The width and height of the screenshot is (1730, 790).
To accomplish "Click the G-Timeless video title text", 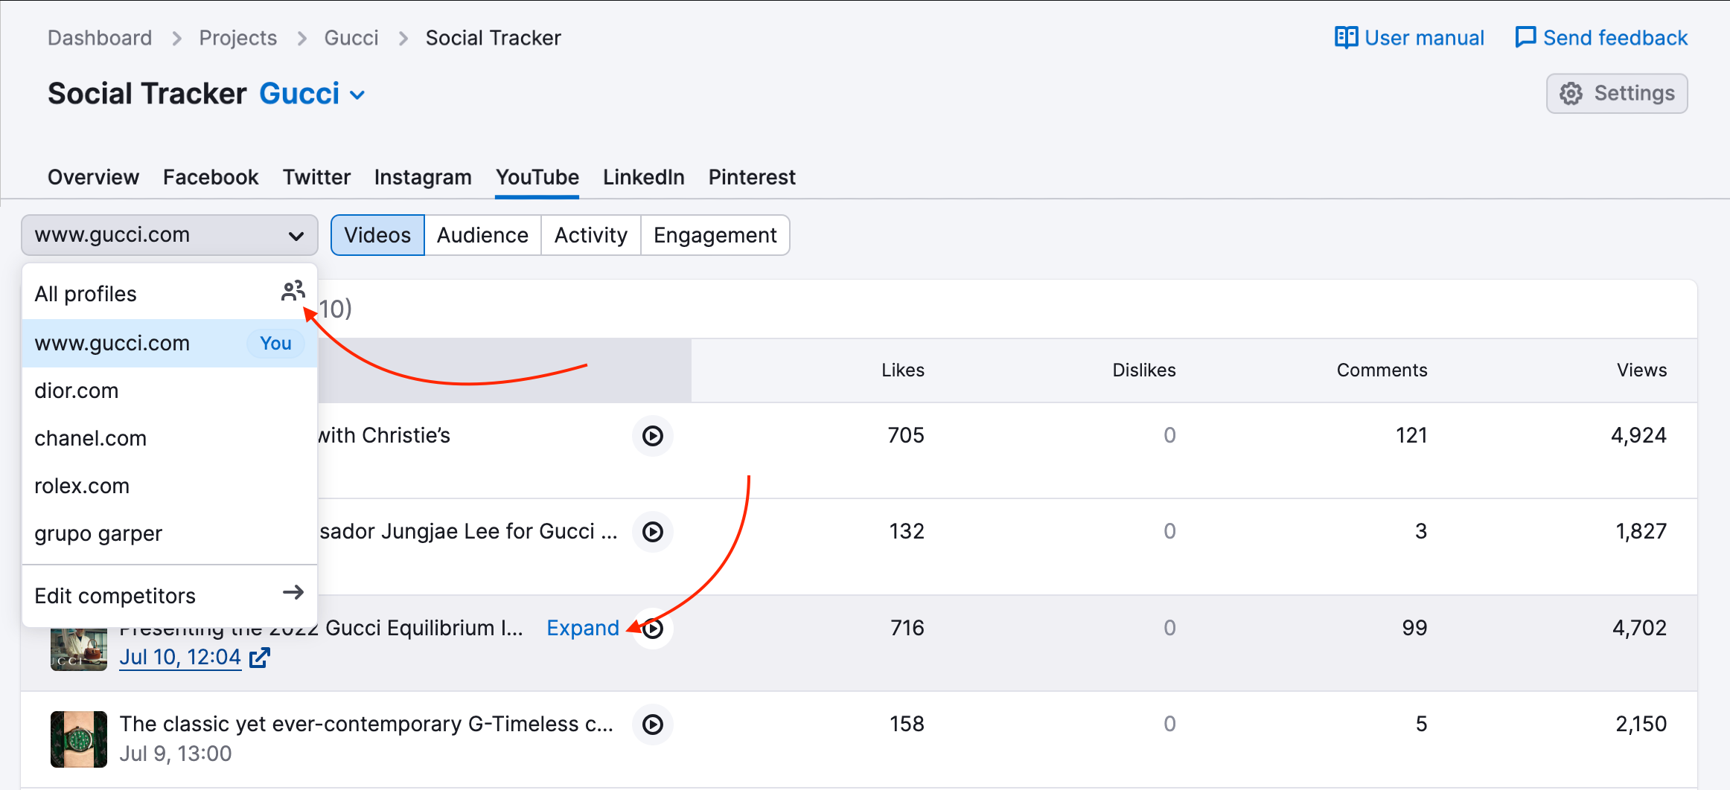I will (366, 724).
